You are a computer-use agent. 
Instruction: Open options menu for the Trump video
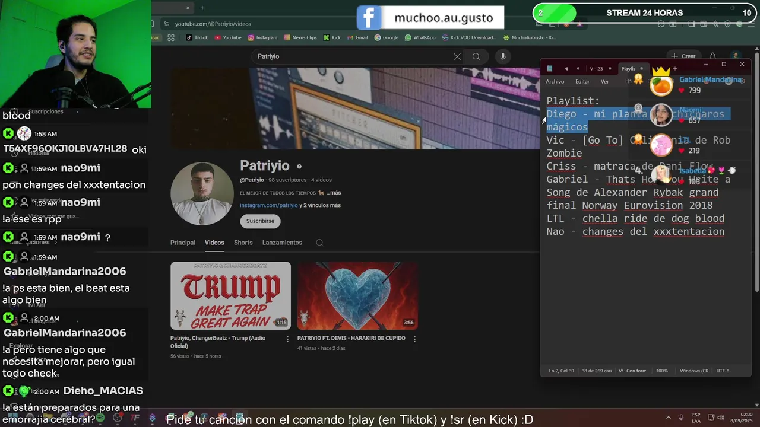pos(288,339)
